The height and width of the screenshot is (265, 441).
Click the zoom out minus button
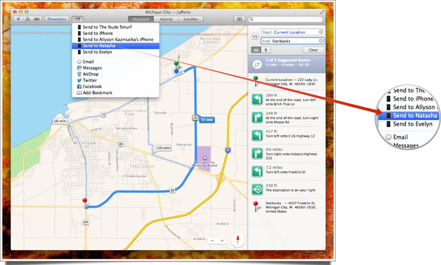[212, 240]
